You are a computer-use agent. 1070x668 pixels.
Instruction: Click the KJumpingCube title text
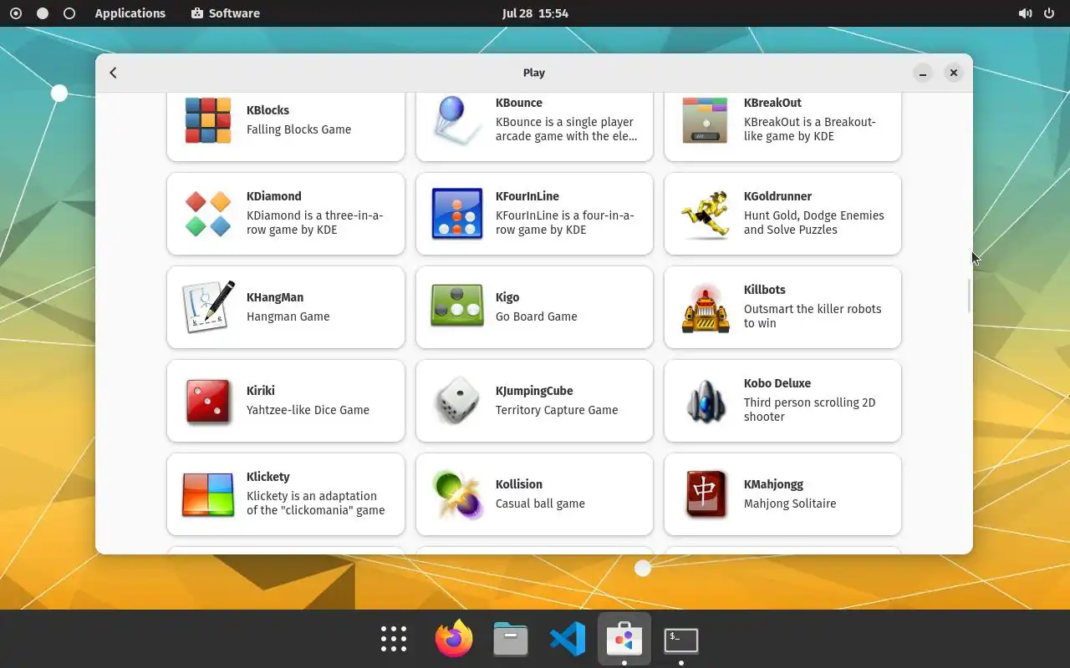click(x=534, y=391)
